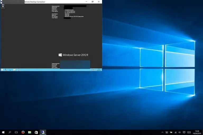Open File Explorer in the remote session taskbar

point(14,70)
